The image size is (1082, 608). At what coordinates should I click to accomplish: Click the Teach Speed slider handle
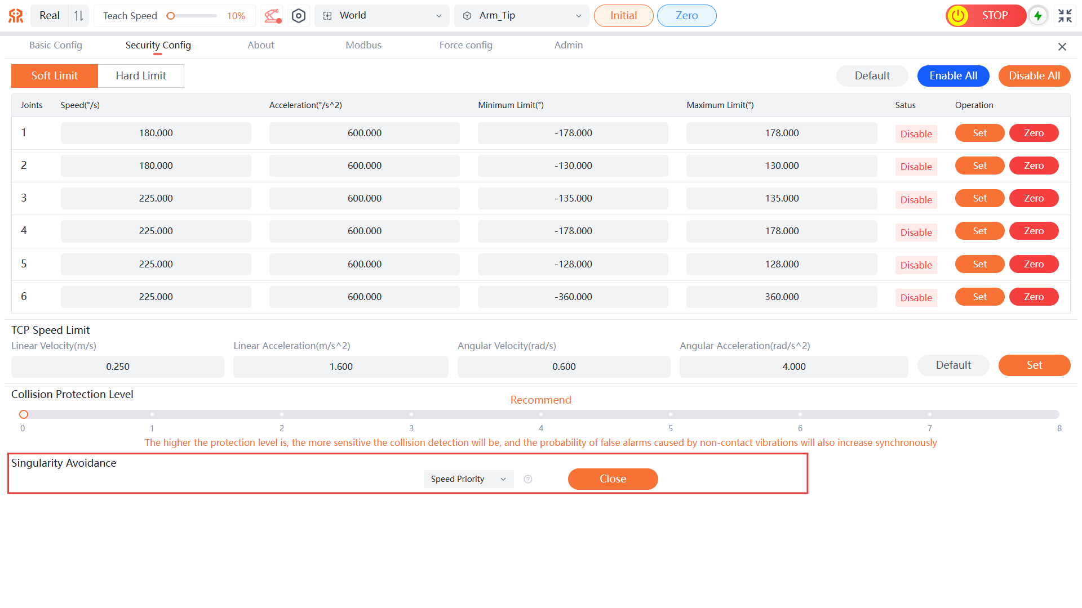pyautogui.click(x=171, y=16)
